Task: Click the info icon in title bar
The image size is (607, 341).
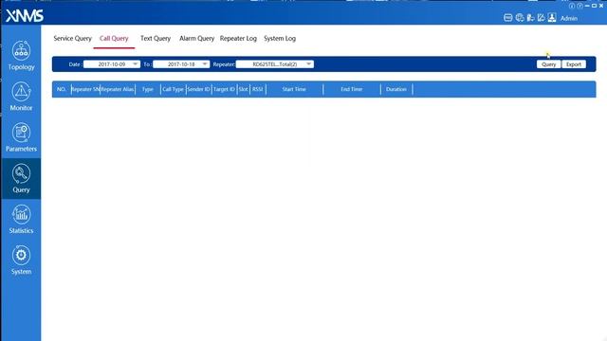Action: pos(572,6)
